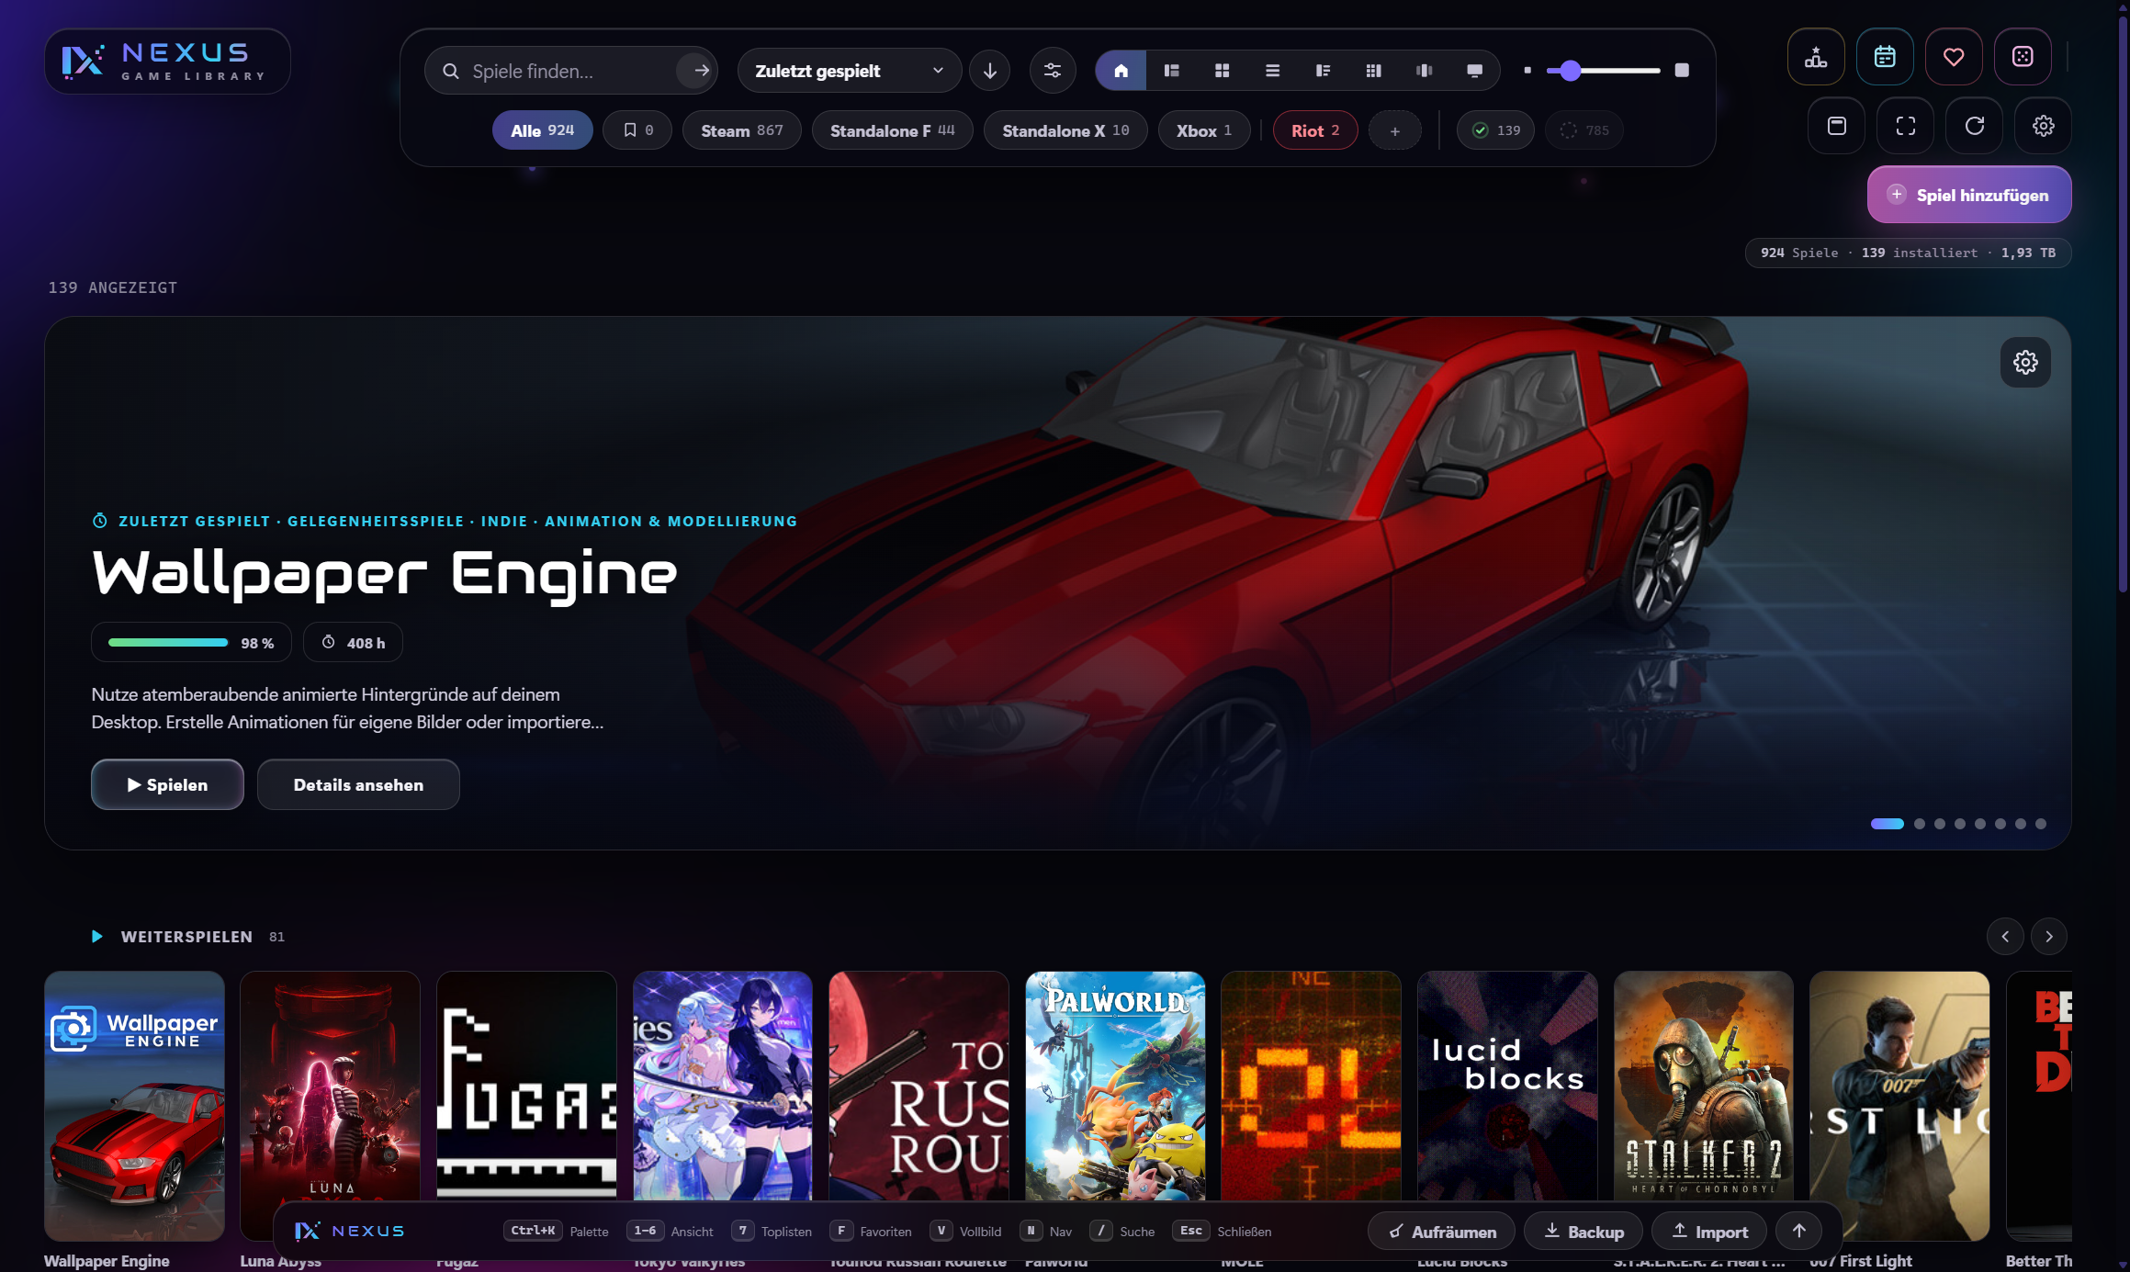Add a new source with the plus chip

tap(1395, 130)
